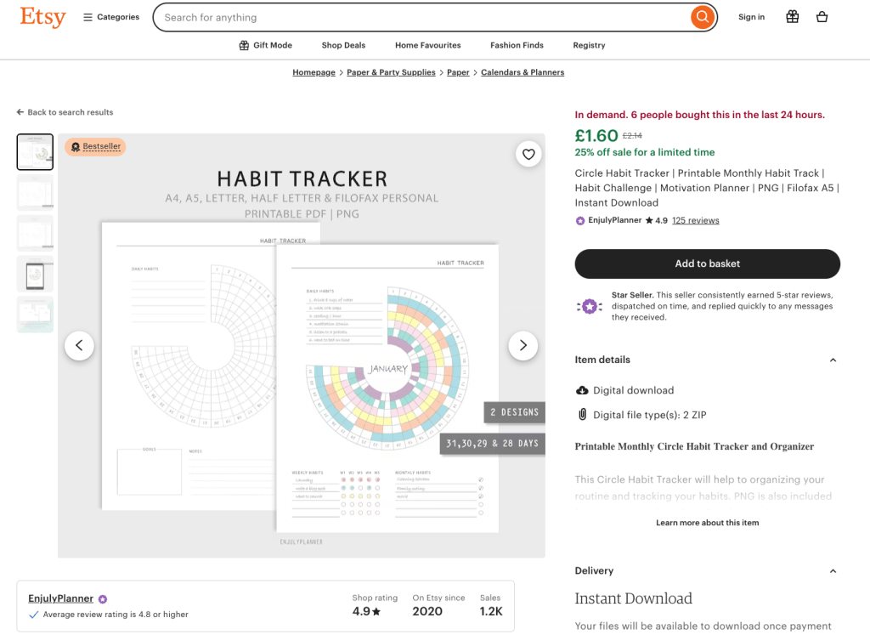Open the Categories menu
This screenshot has height=635, width=870.
[x=111, y=17]
